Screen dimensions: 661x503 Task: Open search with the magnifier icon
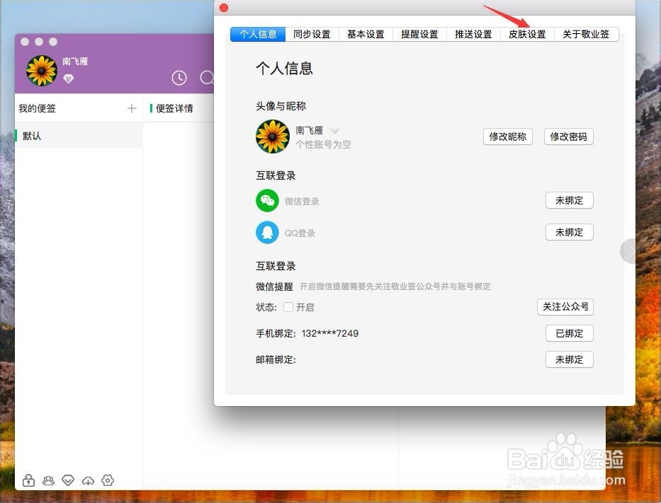pyautogui.click(x=208, y=78)
